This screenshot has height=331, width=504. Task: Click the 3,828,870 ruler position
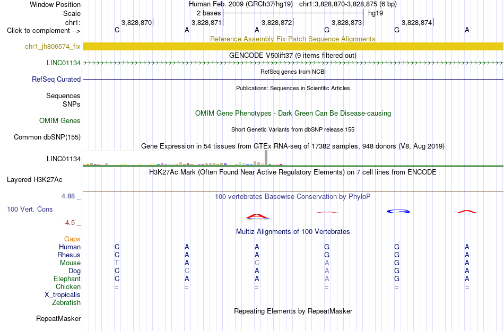tap(136, 22)
